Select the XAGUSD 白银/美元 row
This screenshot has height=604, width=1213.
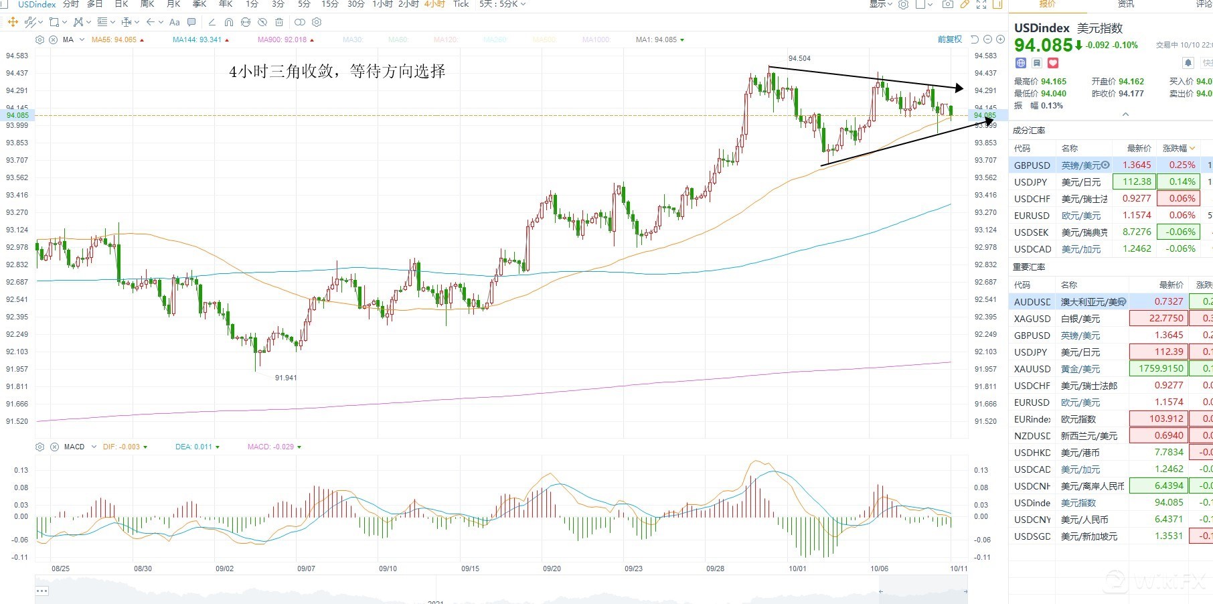click(1111, 319)
